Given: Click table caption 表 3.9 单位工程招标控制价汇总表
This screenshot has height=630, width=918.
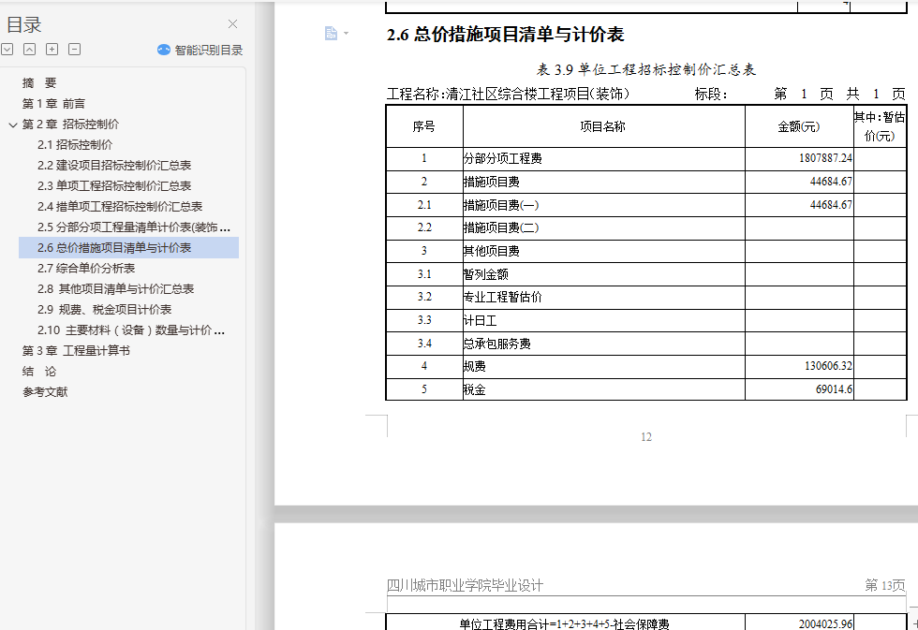Looking at the screenshot, I should (646, 69).
